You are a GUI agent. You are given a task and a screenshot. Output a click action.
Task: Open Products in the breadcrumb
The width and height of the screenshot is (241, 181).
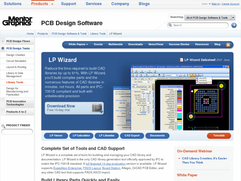coord(42,34)
